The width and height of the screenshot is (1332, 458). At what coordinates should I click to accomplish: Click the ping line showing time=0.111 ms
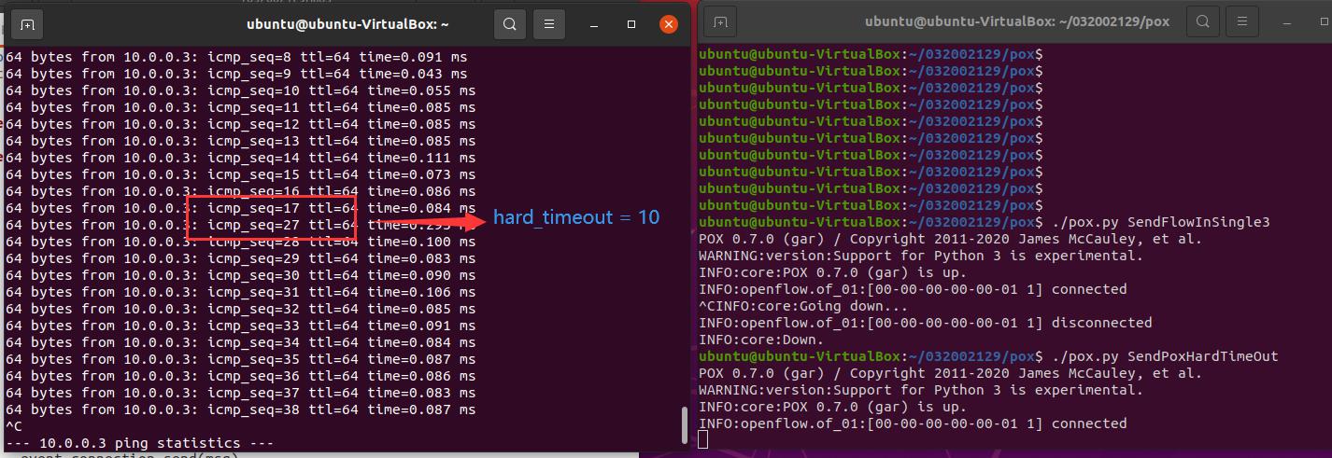pos(240,158)
